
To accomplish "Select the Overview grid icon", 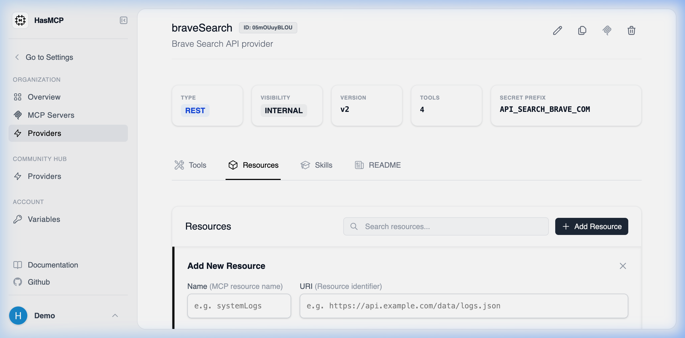I will click(18, 97).
